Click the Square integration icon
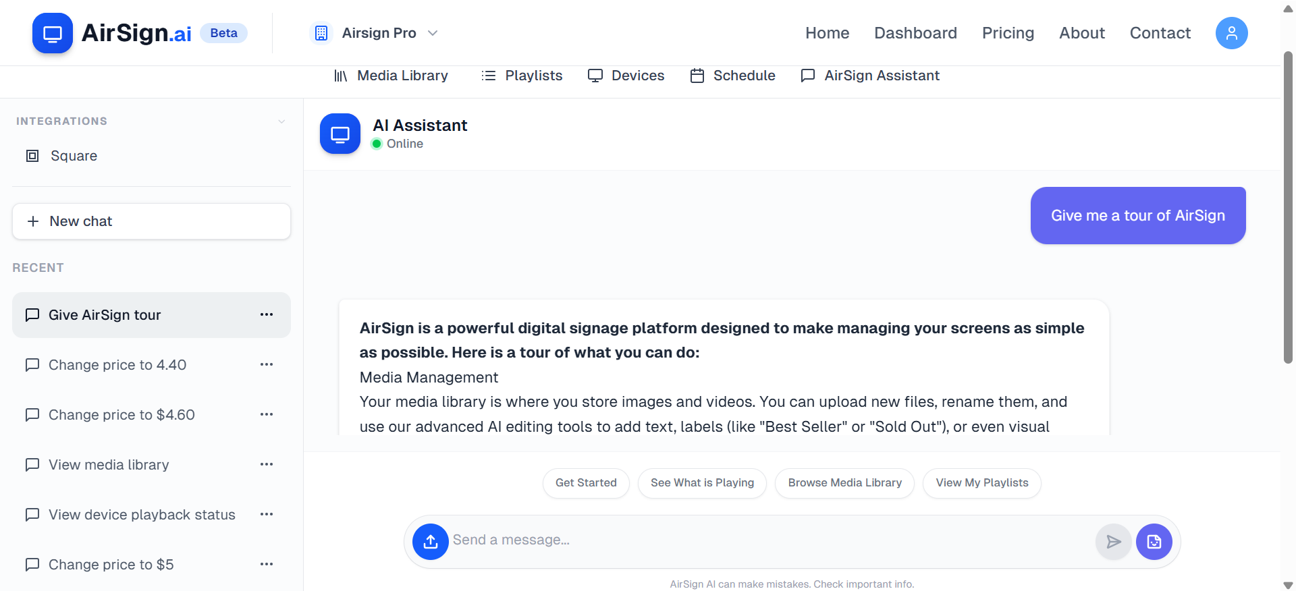The width and height of the screenshot is (1296, 591). pos(32,156)
